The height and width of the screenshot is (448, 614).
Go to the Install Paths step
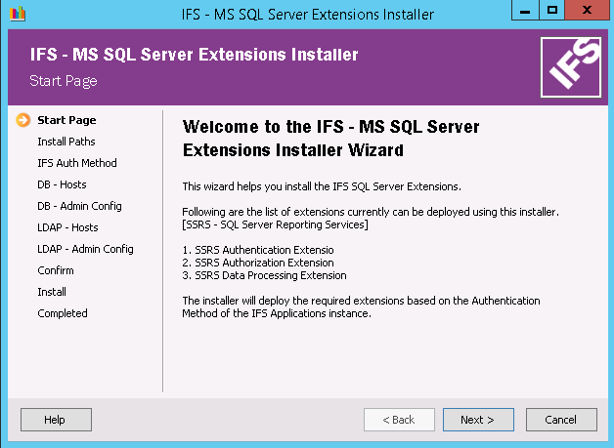click(x=66, y=142)
